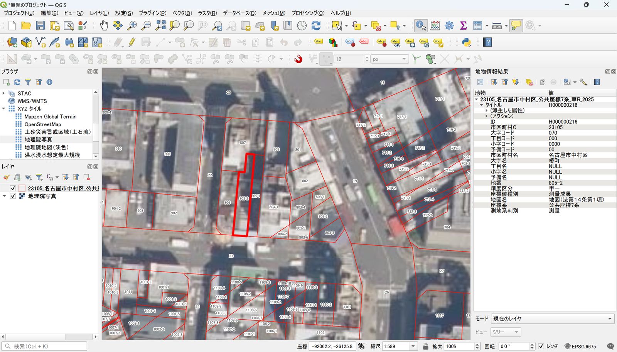
Task: Click Refresh in the Browser panel
Action: coord(17,82)
